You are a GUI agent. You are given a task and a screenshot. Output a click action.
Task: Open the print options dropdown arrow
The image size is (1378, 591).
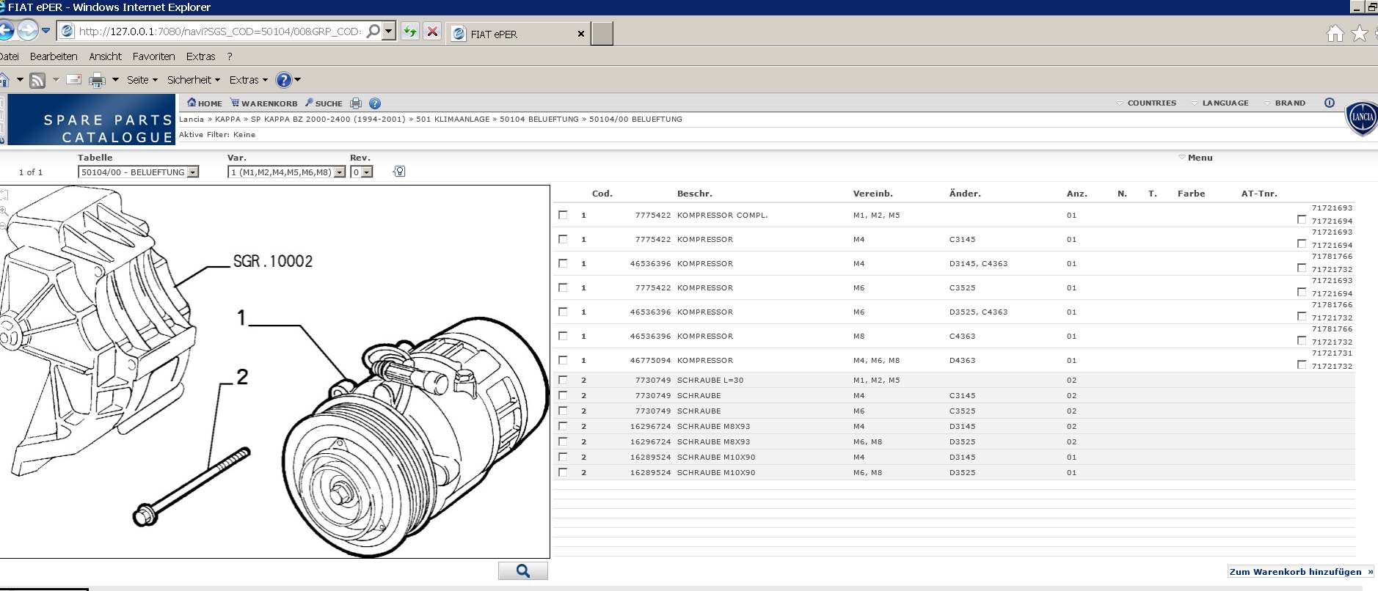(115, 80)
